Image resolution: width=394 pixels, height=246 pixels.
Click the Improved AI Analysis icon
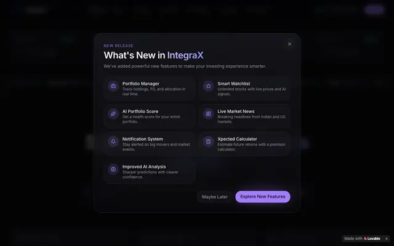point(113,169)
